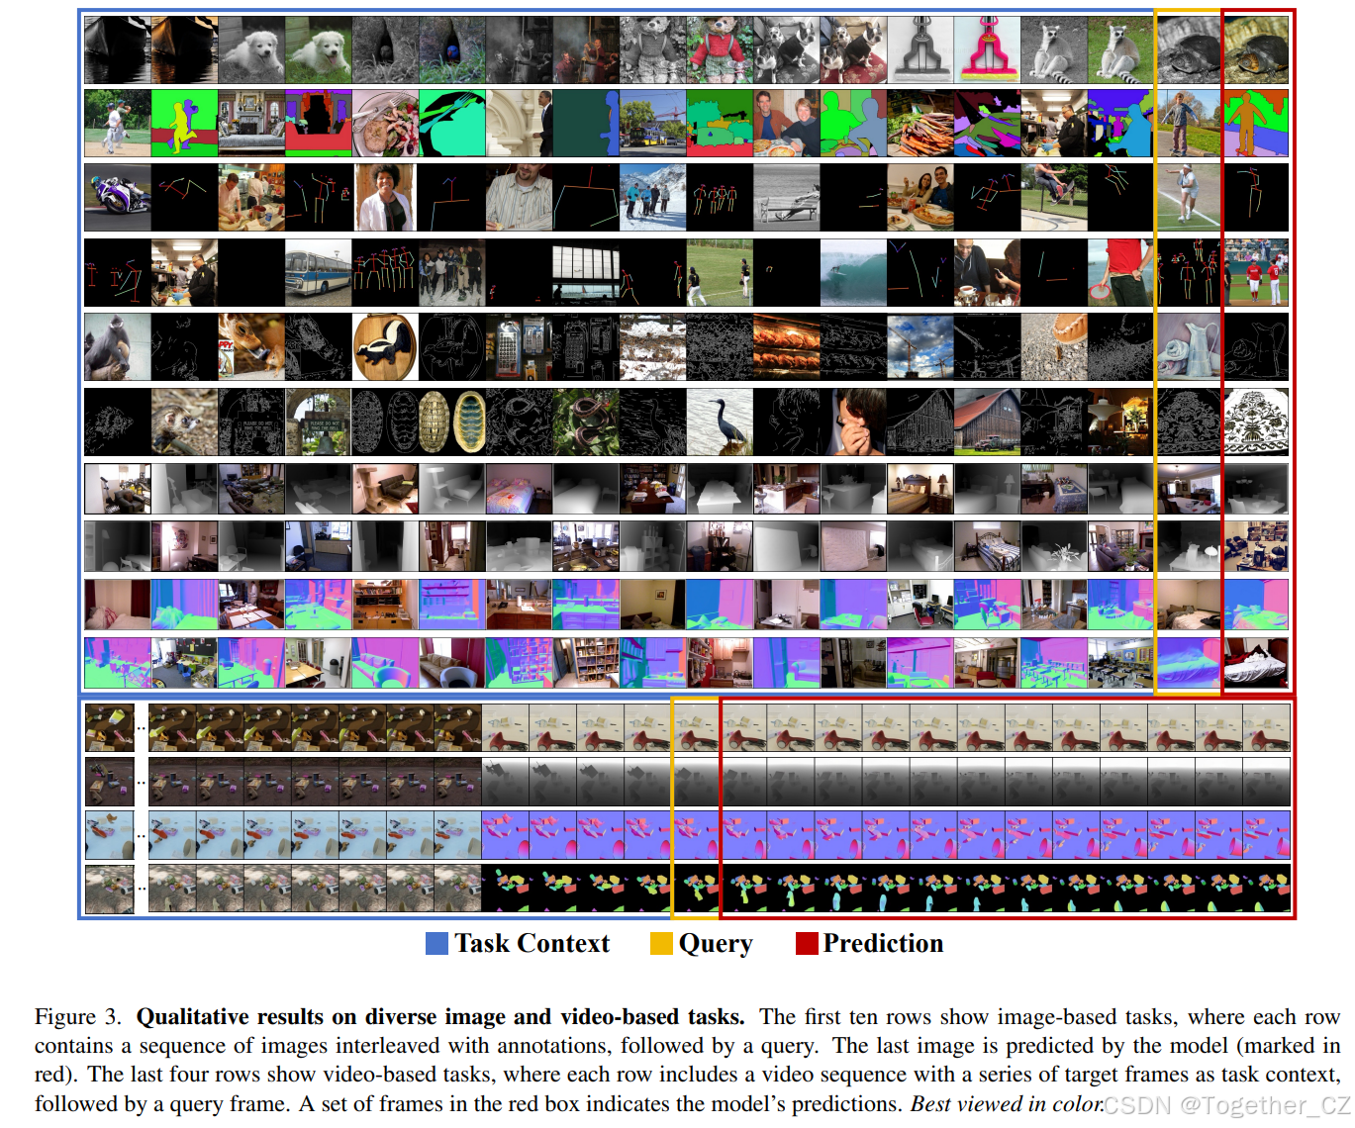The width and height of the screenshot is (1355, 1128).
Task: Select the Prediction legend text
Action: click(884, 943)
